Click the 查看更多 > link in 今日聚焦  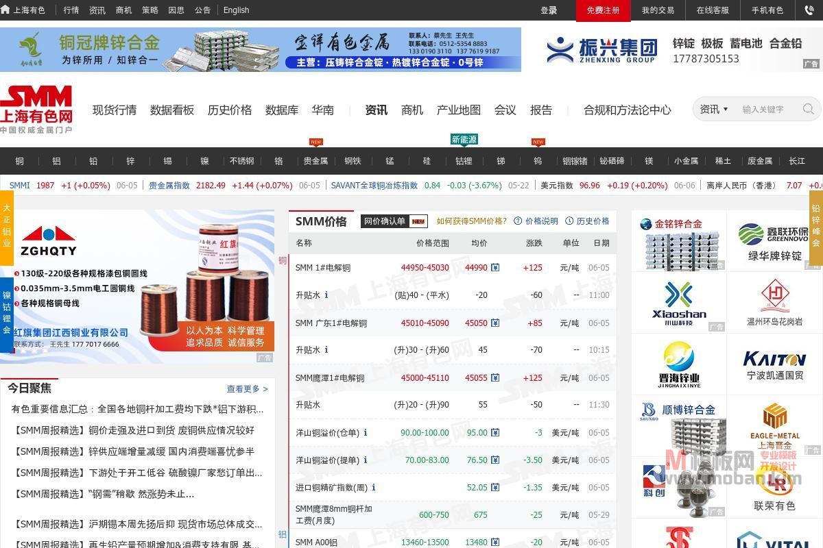click(x=248, y=388)
